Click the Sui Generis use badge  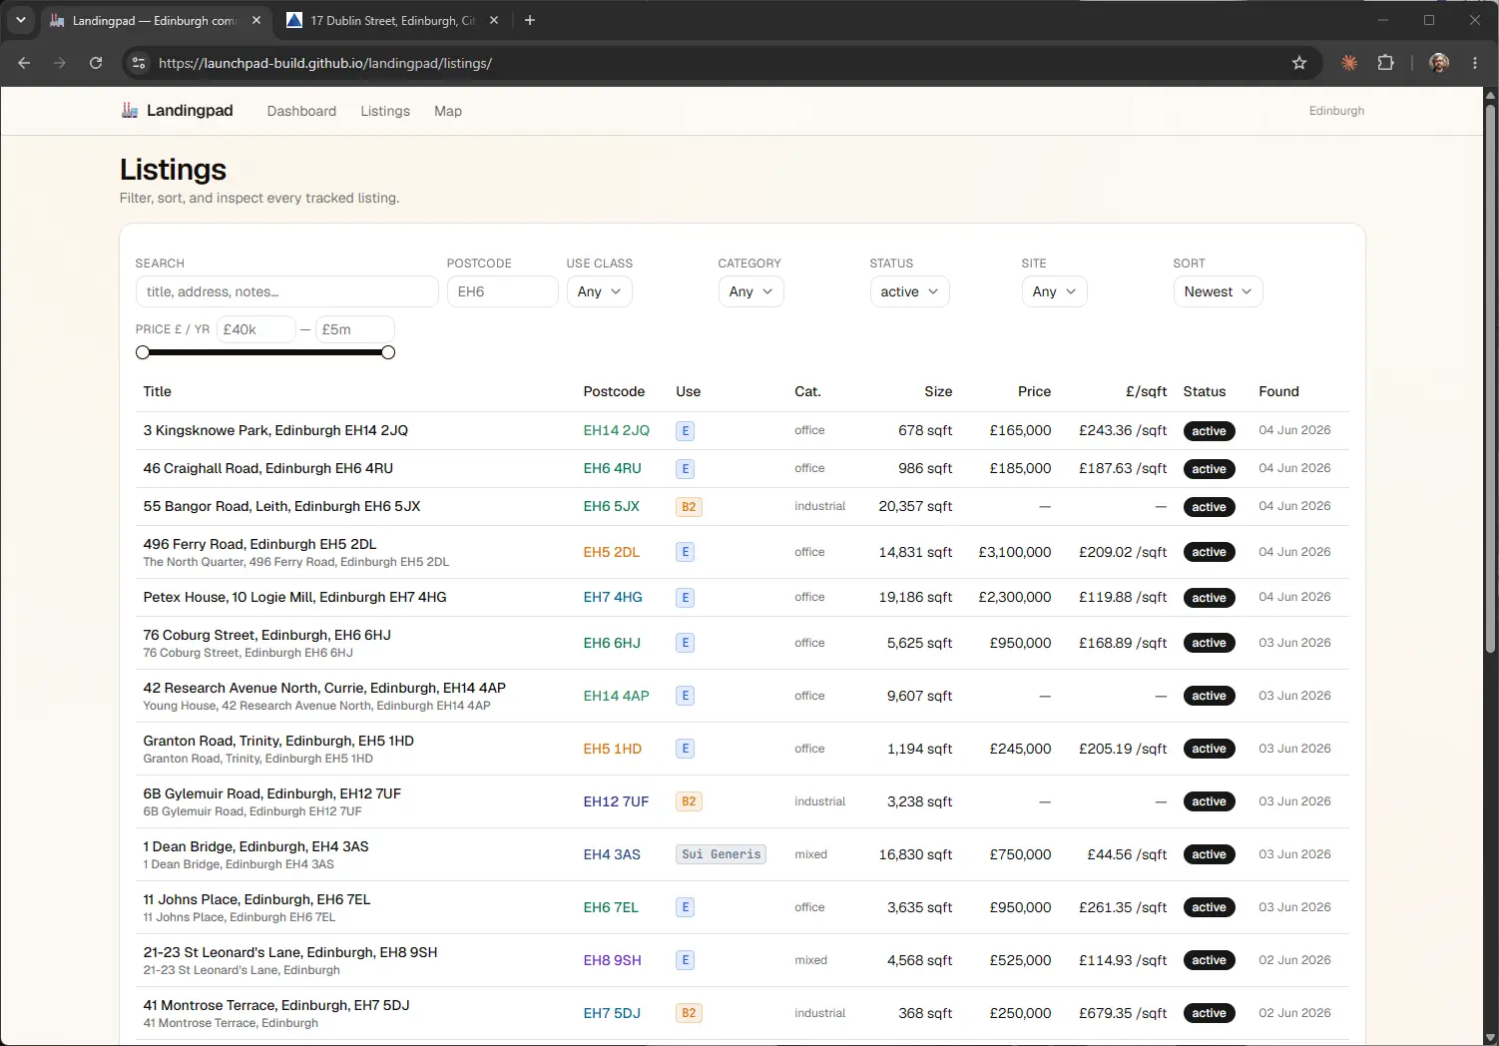click(x=721, y=854)
